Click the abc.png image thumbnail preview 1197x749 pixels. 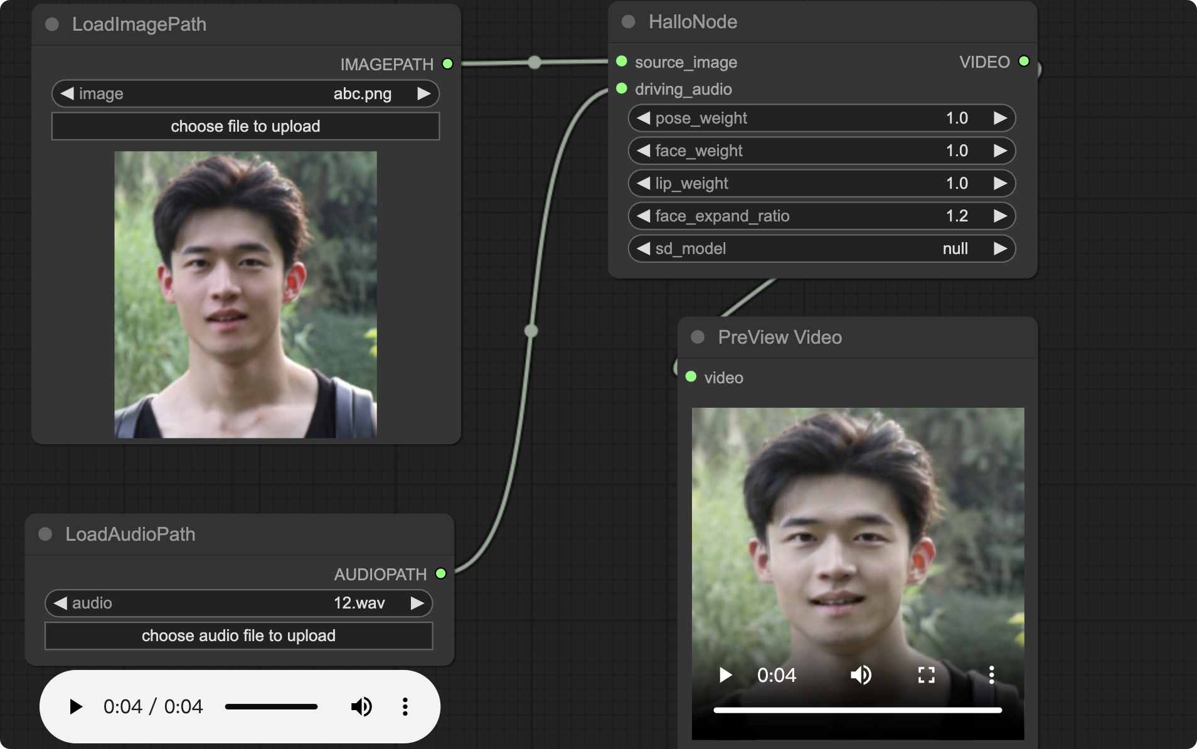[245, 294]
